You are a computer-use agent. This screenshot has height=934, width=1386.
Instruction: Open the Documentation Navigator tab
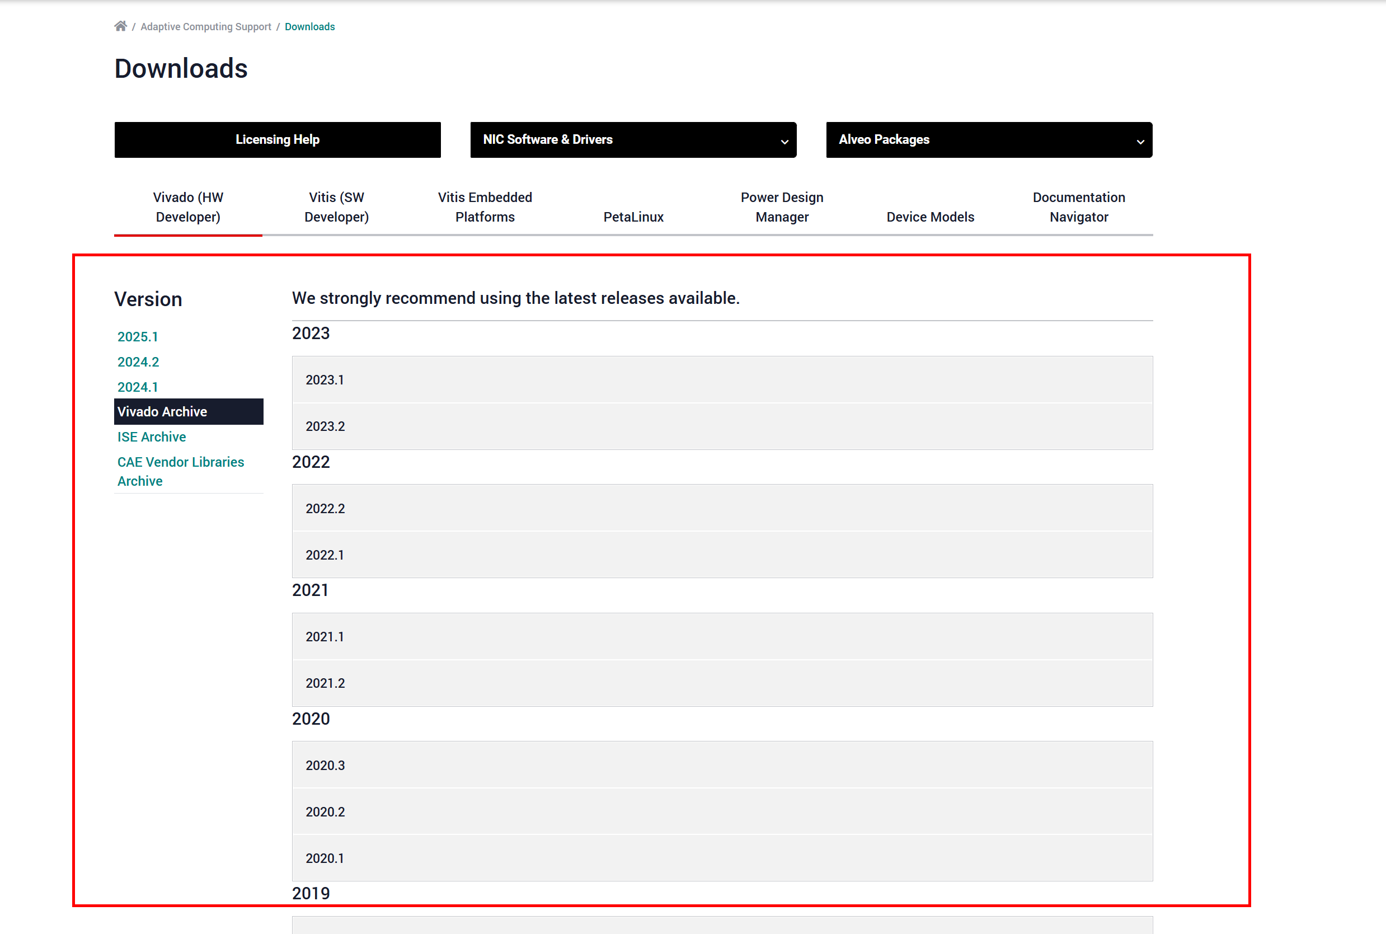(1079, 207)
